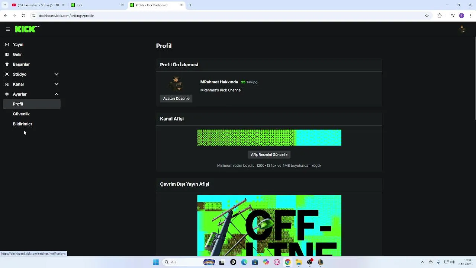This screenshot has height=268, width=476.
Task: Open File Explorer from the taskbar
Action: [x=299, y=262]
